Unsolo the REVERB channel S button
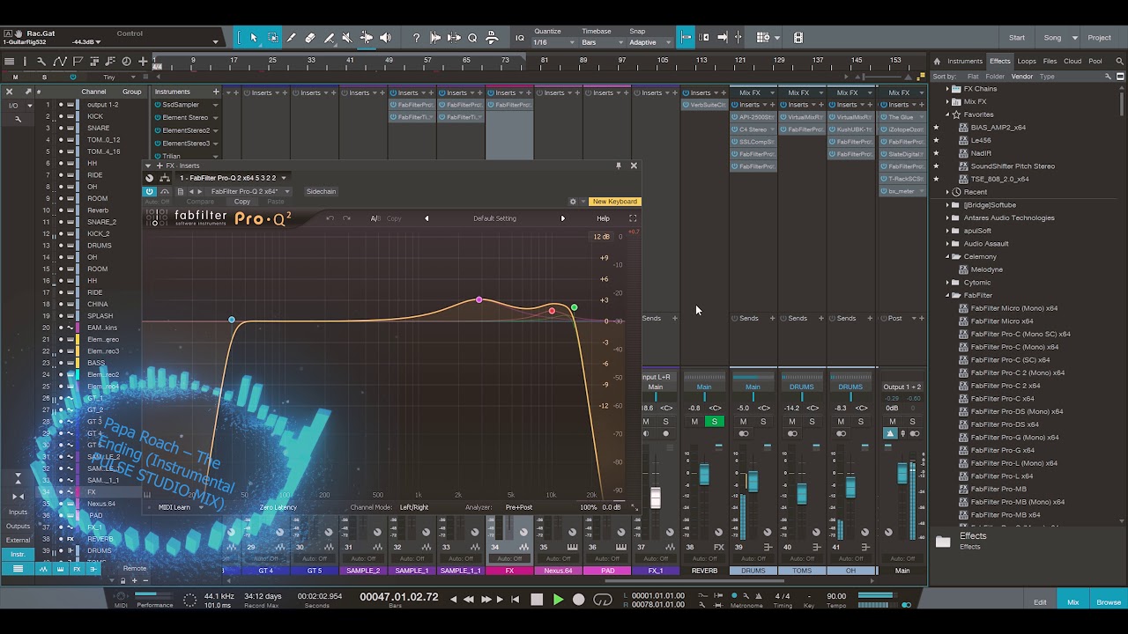Image resolution: width=1128 pixels, height=634 pixels. 714,422
